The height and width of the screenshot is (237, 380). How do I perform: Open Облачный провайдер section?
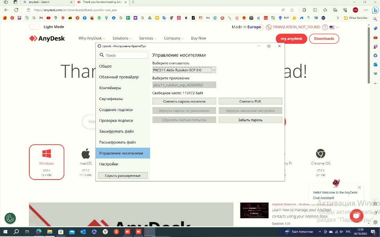123,77
